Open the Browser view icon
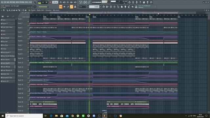The width and height of the screenshot is (210, 118). 118,7
